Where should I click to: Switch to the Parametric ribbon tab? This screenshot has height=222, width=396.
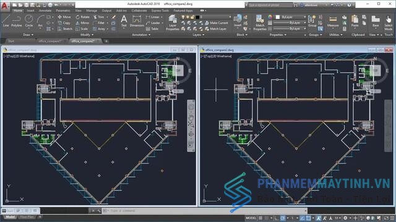(x=63, y=10)
